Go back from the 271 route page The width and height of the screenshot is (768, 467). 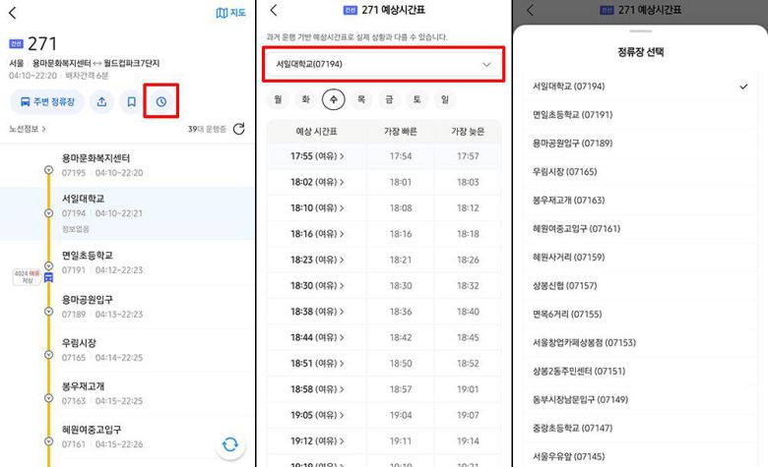tap(13, 13)
